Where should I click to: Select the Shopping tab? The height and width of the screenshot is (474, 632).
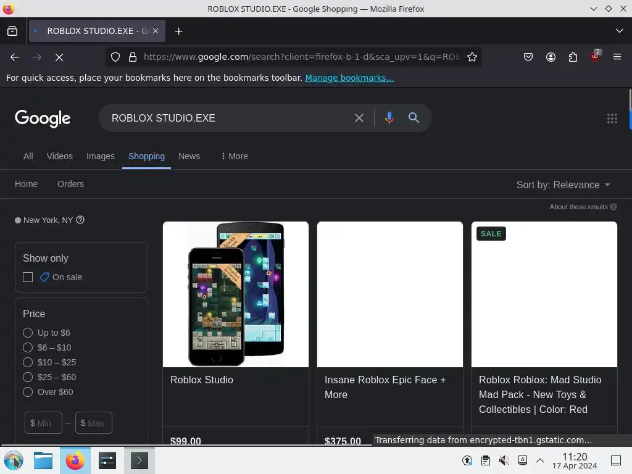pyautogui.click(x=146, y=156)
